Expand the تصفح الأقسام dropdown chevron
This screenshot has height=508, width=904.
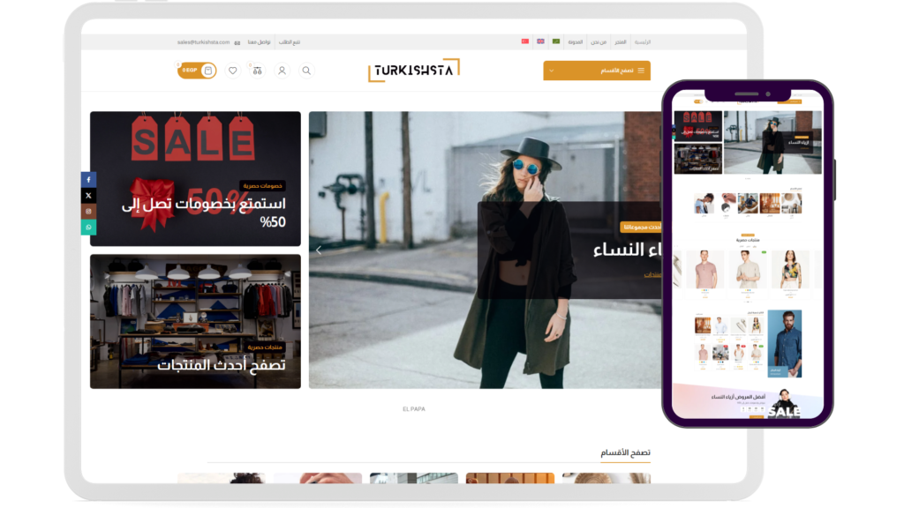[552, 70]
